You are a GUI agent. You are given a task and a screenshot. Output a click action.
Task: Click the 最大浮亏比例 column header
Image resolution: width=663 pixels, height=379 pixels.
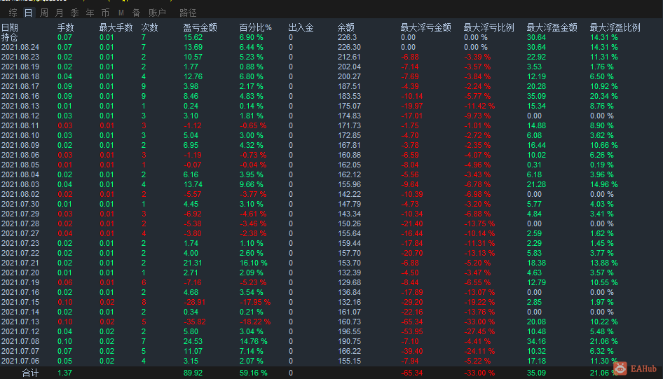click(x=488, y=27)
